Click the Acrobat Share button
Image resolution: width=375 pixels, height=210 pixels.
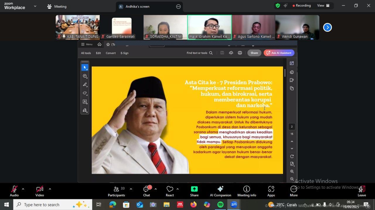(x=254, y=53)
